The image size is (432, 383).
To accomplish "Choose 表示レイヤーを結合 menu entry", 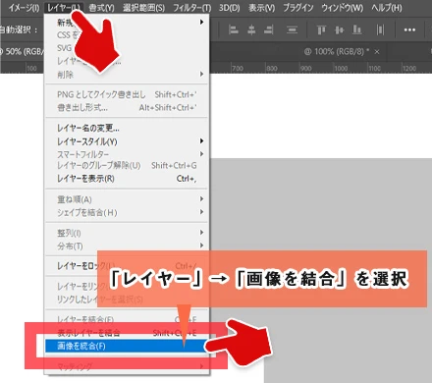I will 127,333.
